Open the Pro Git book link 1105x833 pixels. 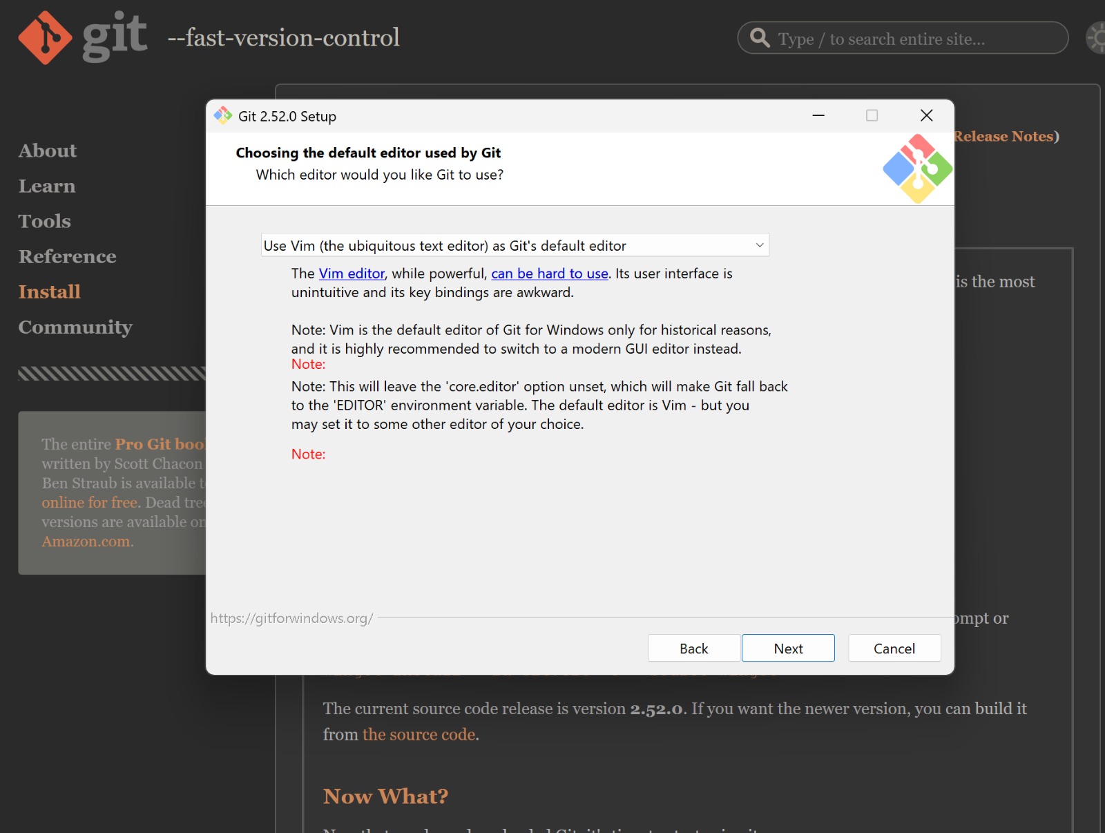[160, 444]
